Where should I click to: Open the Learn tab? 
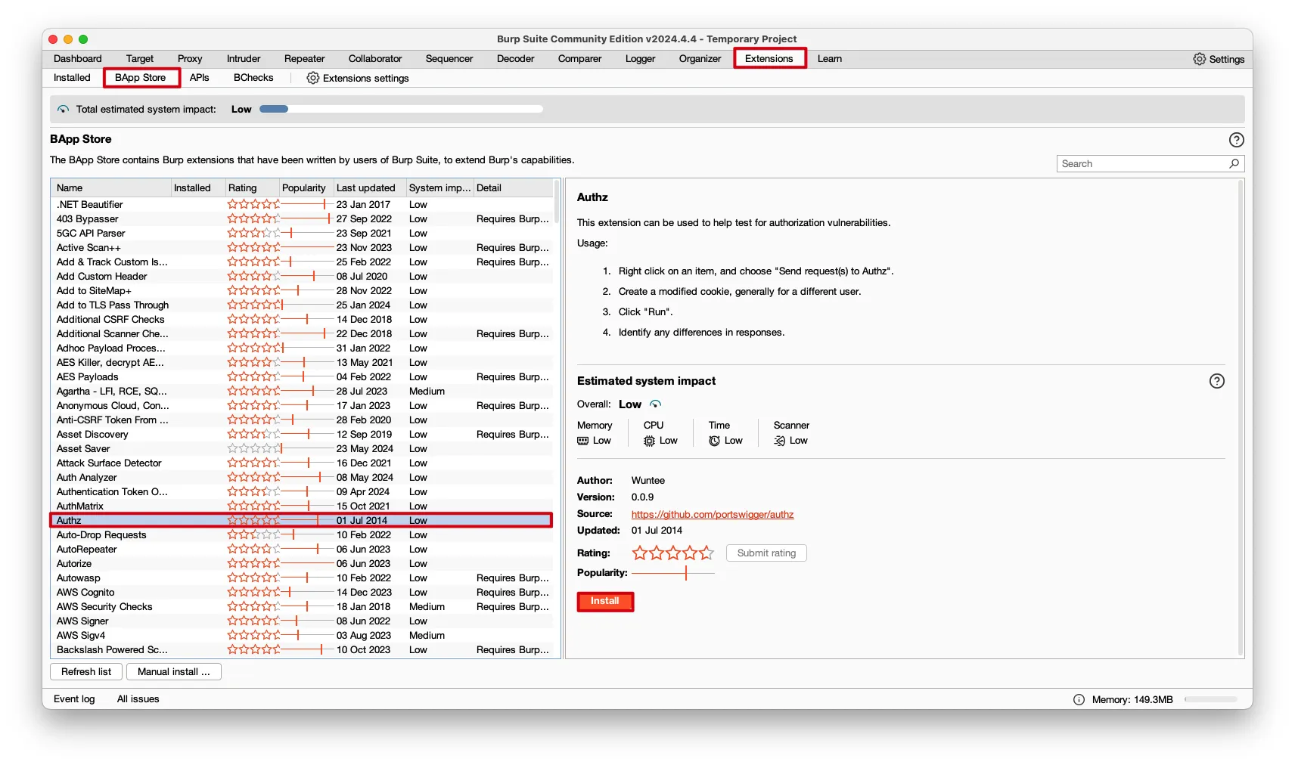pyautogui.click(x=830, y=59)
